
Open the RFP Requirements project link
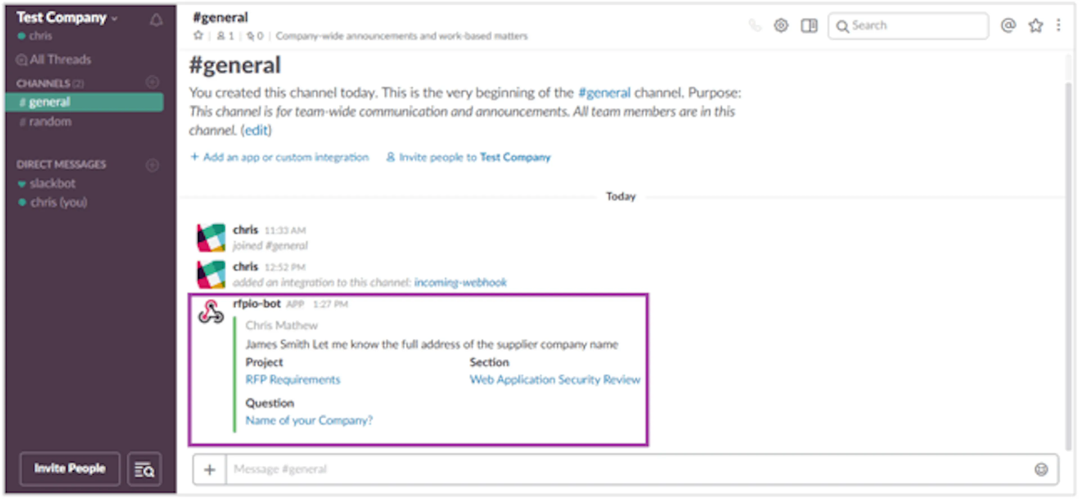click(x=292, y=380)
